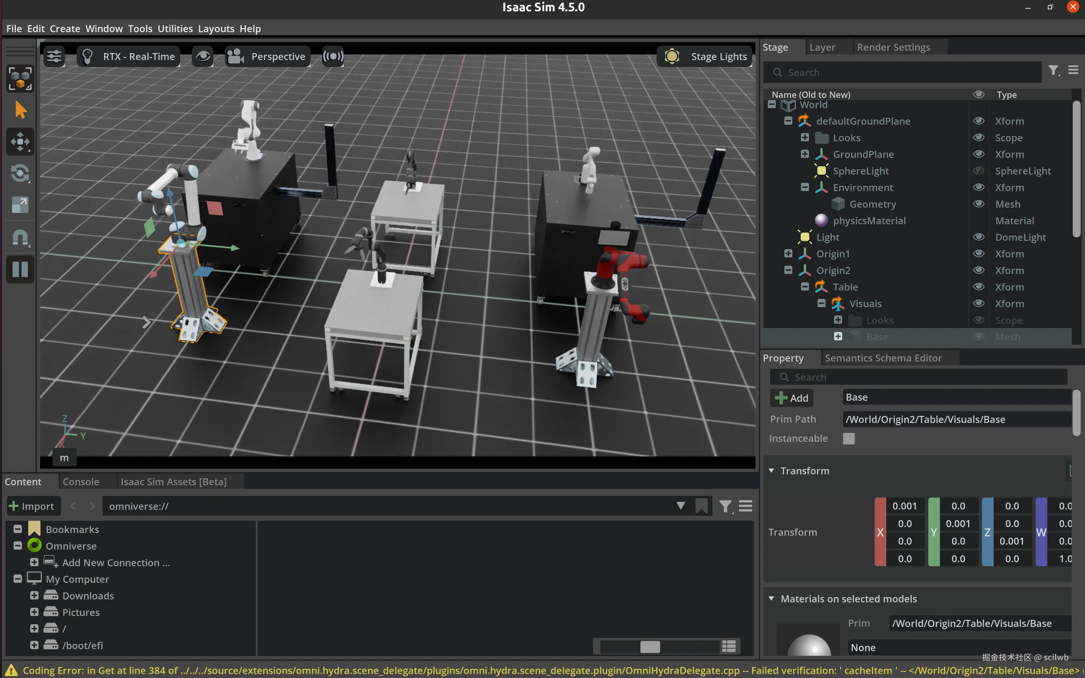This screenshot has width=1085, height=678.
Task: Bookmark the current content path
Action: click(x=701, y=506)
